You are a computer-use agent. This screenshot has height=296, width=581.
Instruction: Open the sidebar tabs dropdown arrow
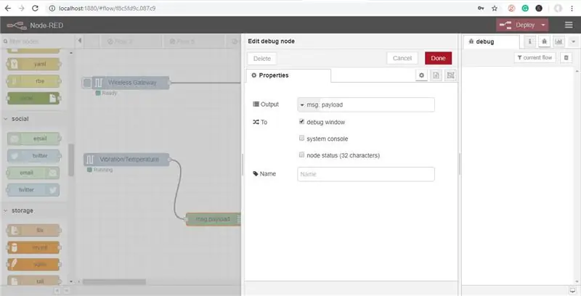click(574, 42)
